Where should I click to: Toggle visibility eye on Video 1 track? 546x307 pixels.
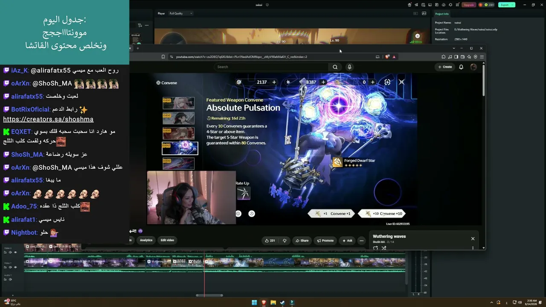(15, 267)
